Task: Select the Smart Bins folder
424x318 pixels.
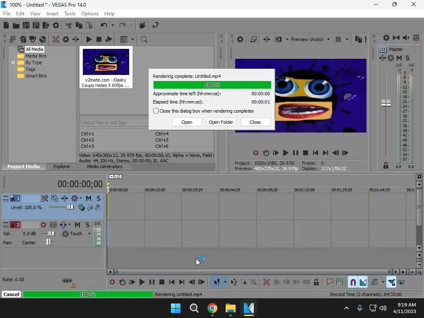Action: point(36,76)
